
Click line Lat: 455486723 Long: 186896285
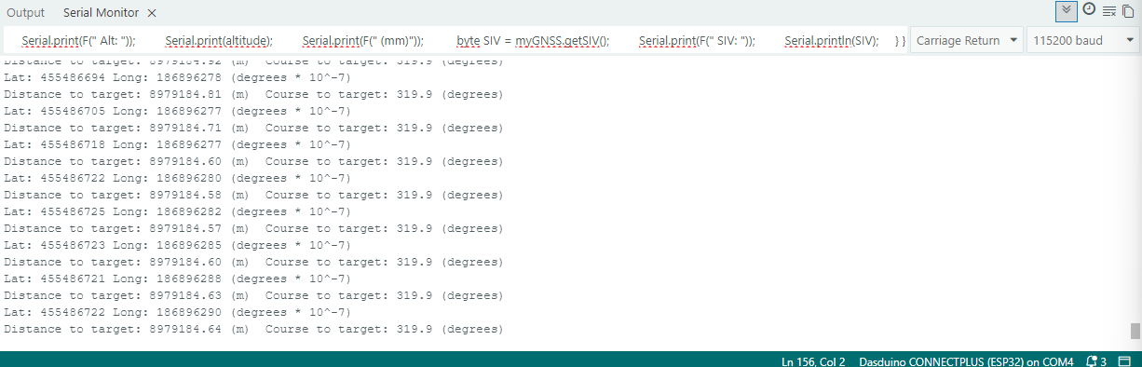coord(177,245)
